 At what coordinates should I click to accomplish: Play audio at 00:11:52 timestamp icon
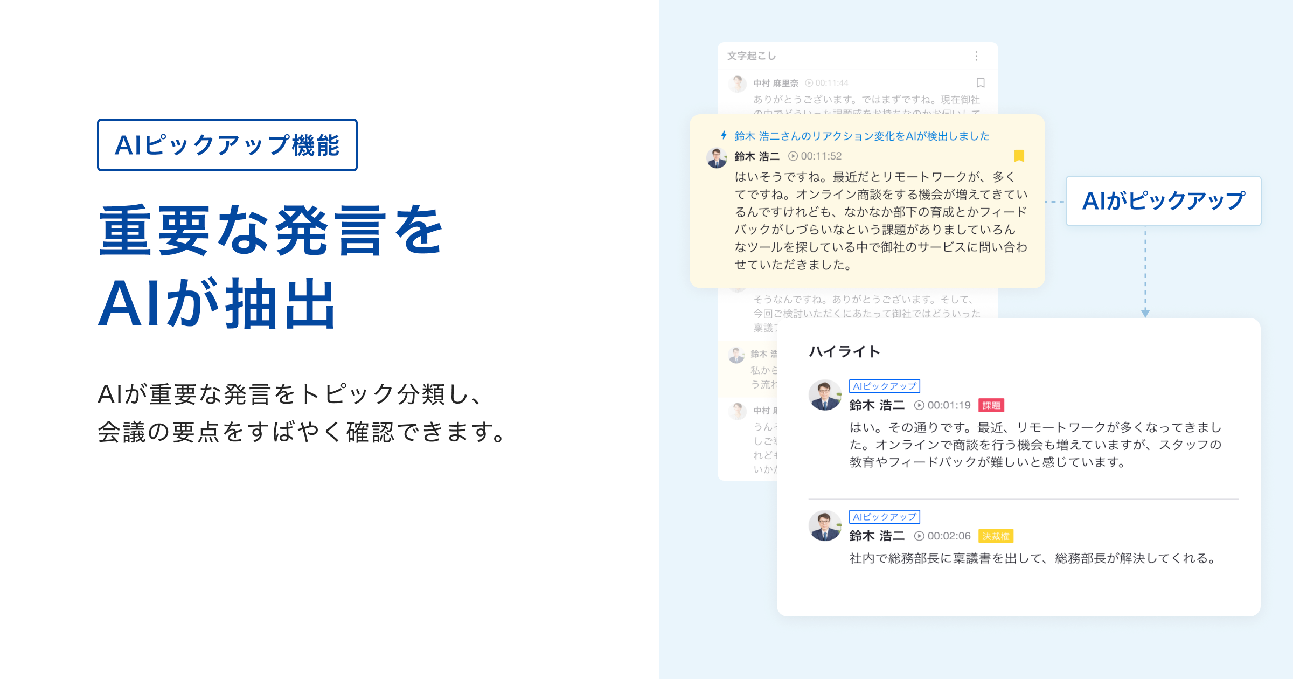click(x=793, y=156)
